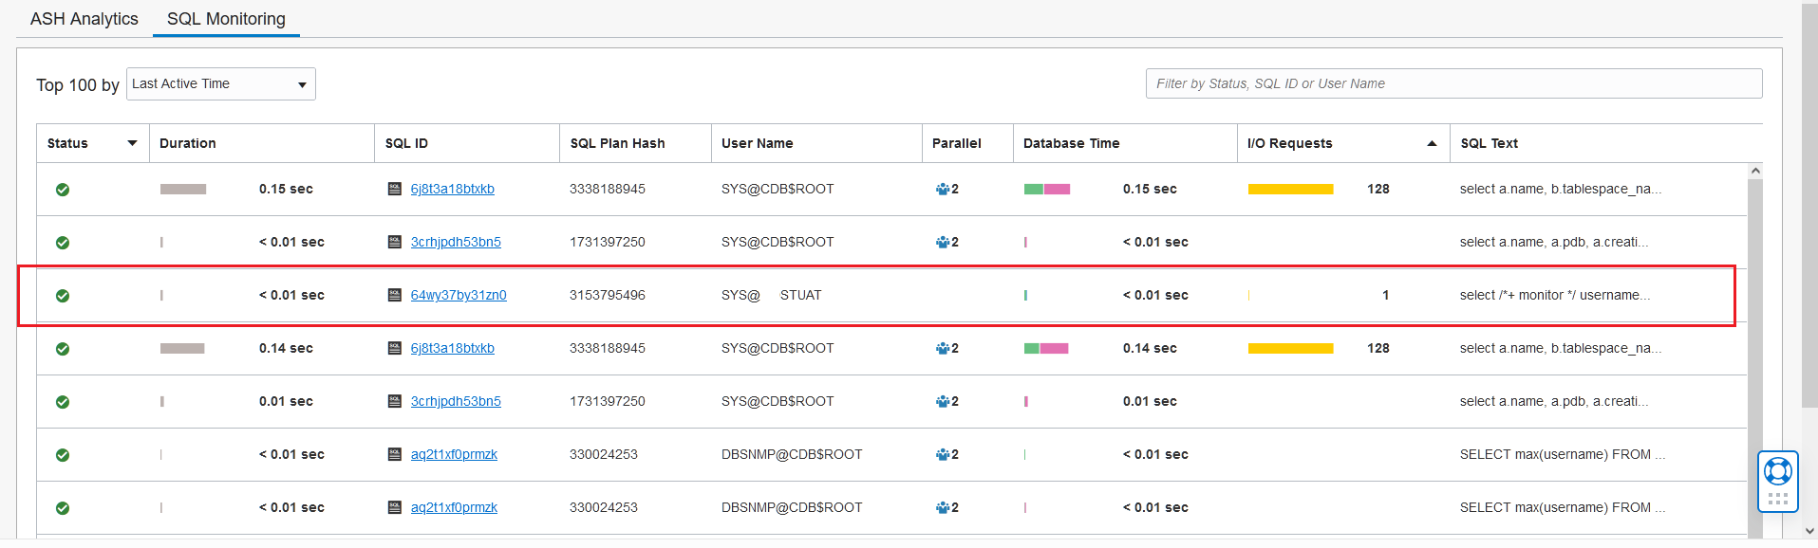Image resolution: width=1818 pixels, height=548 pixels.
Task: Switch to the ASH Analytics tab
Action: pyautogui.click(x=84, y=19)
